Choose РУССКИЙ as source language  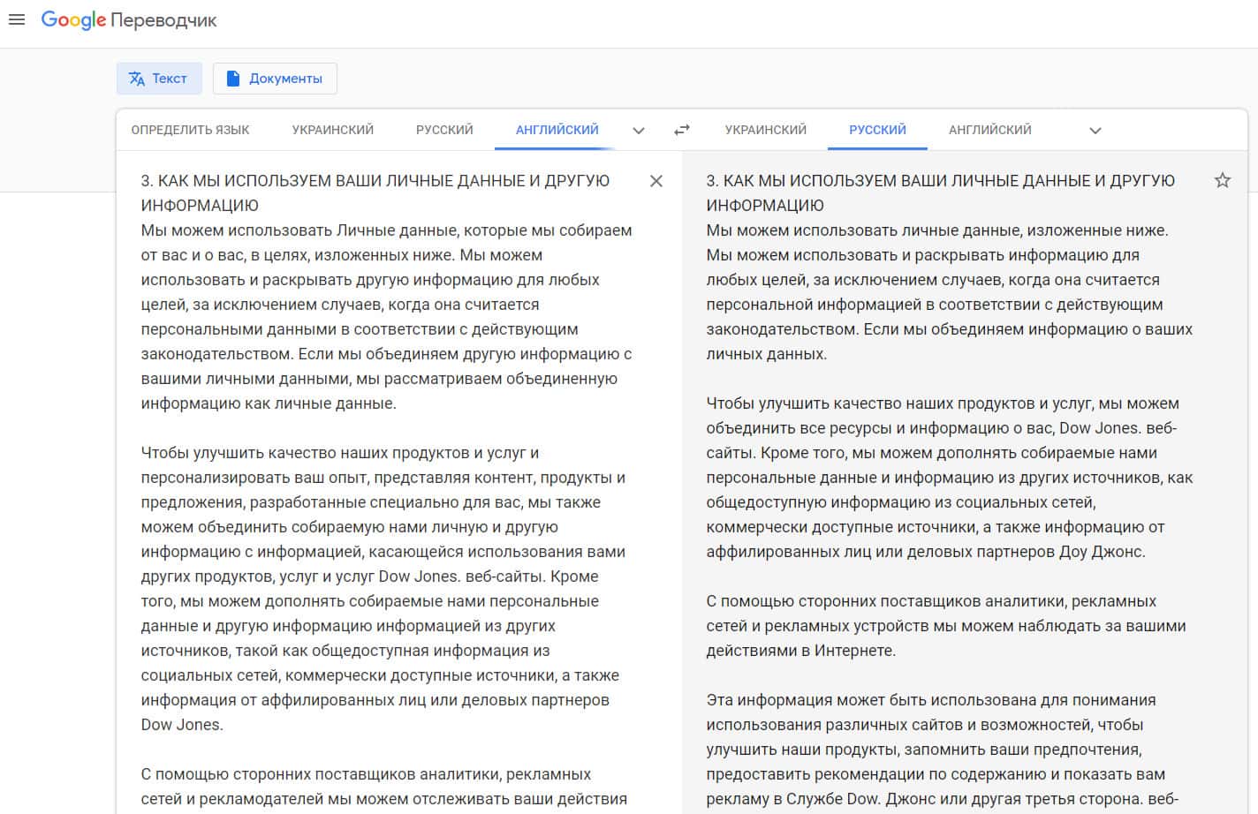(444, 130)
